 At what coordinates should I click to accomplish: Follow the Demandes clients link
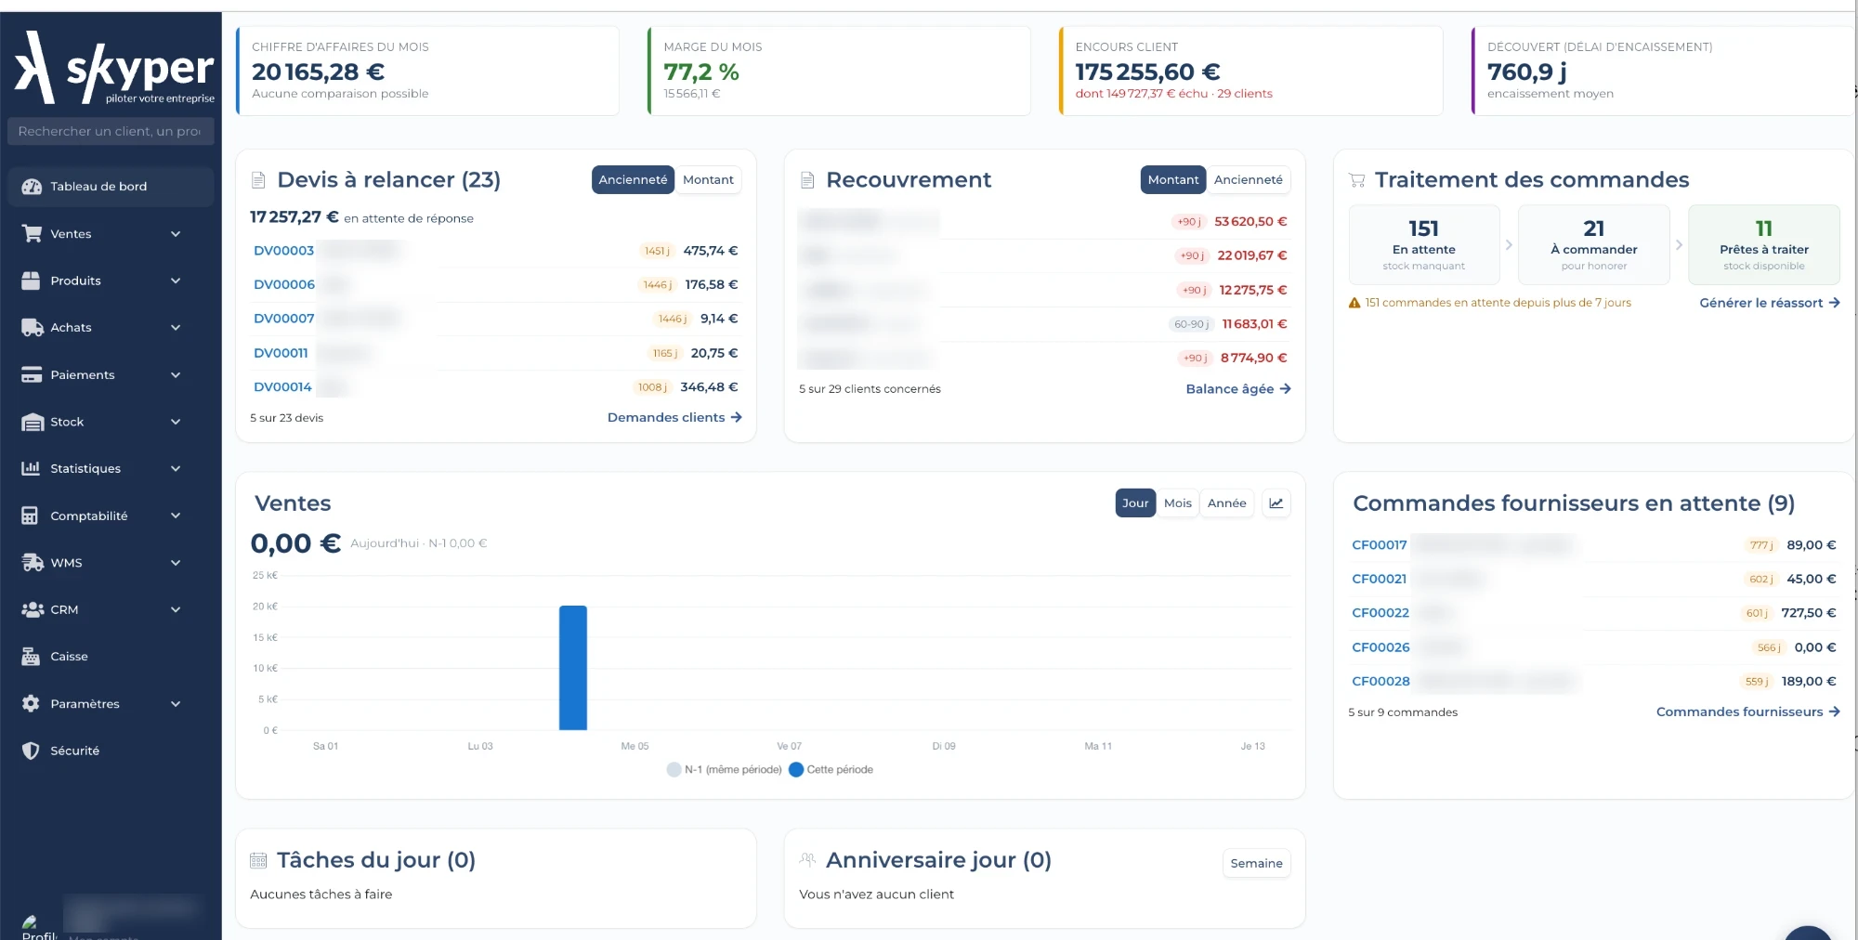click(x=674, y=418)
